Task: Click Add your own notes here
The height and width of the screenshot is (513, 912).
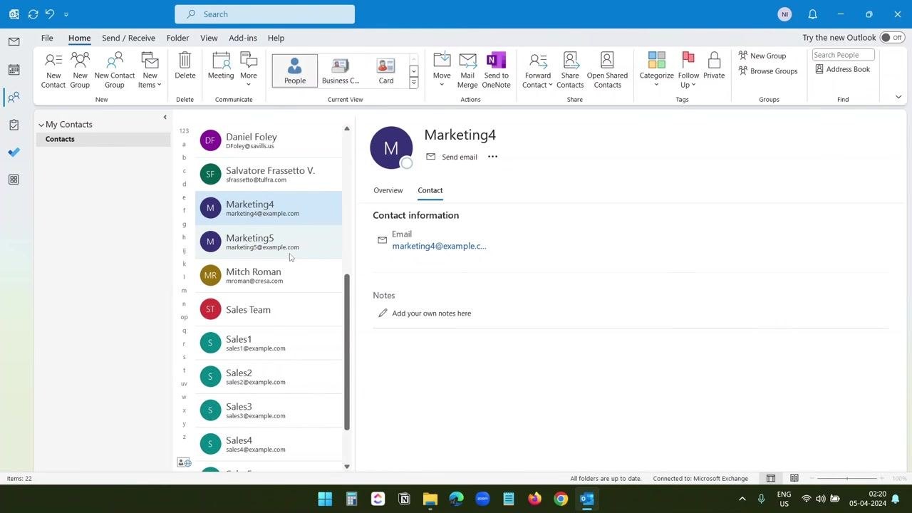Action: click(431, 313)
